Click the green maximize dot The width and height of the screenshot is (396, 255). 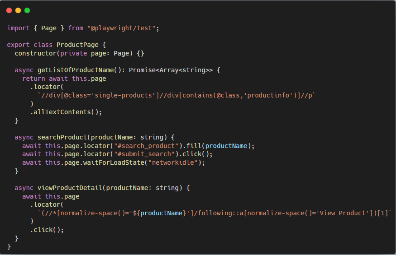(27, 10)
